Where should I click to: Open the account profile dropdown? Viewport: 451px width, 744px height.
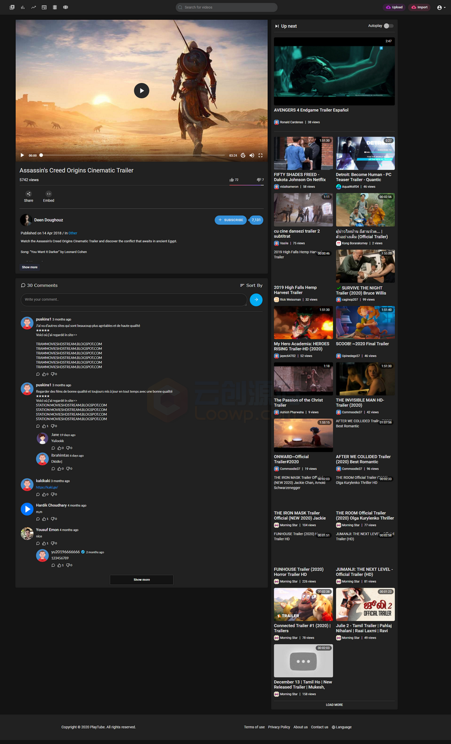click(x=441, y=7)
